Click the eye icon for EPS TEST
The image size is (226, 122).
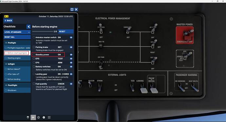tap(71, 59)
